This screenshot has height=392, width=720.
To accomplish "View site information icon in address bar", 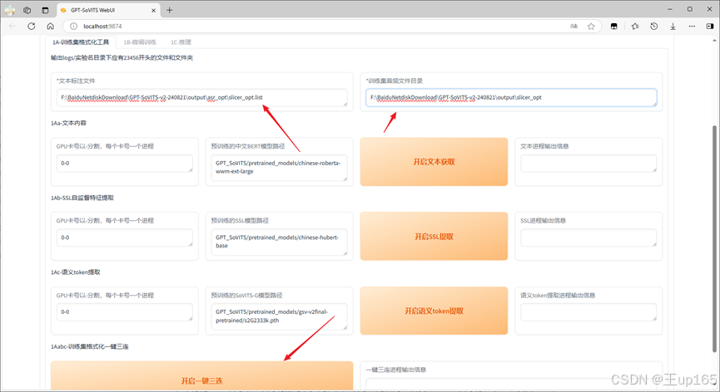I will pos(73,26).
